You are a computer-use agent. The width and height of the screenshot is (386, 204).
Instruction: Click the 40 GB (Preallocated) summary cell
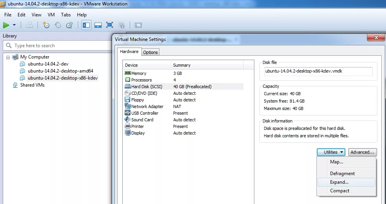tap(192, 87)
